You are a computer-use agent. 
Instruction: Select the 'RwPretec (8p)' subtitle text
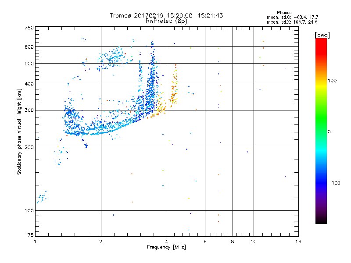pyautogui.click(x=166, y=21)
